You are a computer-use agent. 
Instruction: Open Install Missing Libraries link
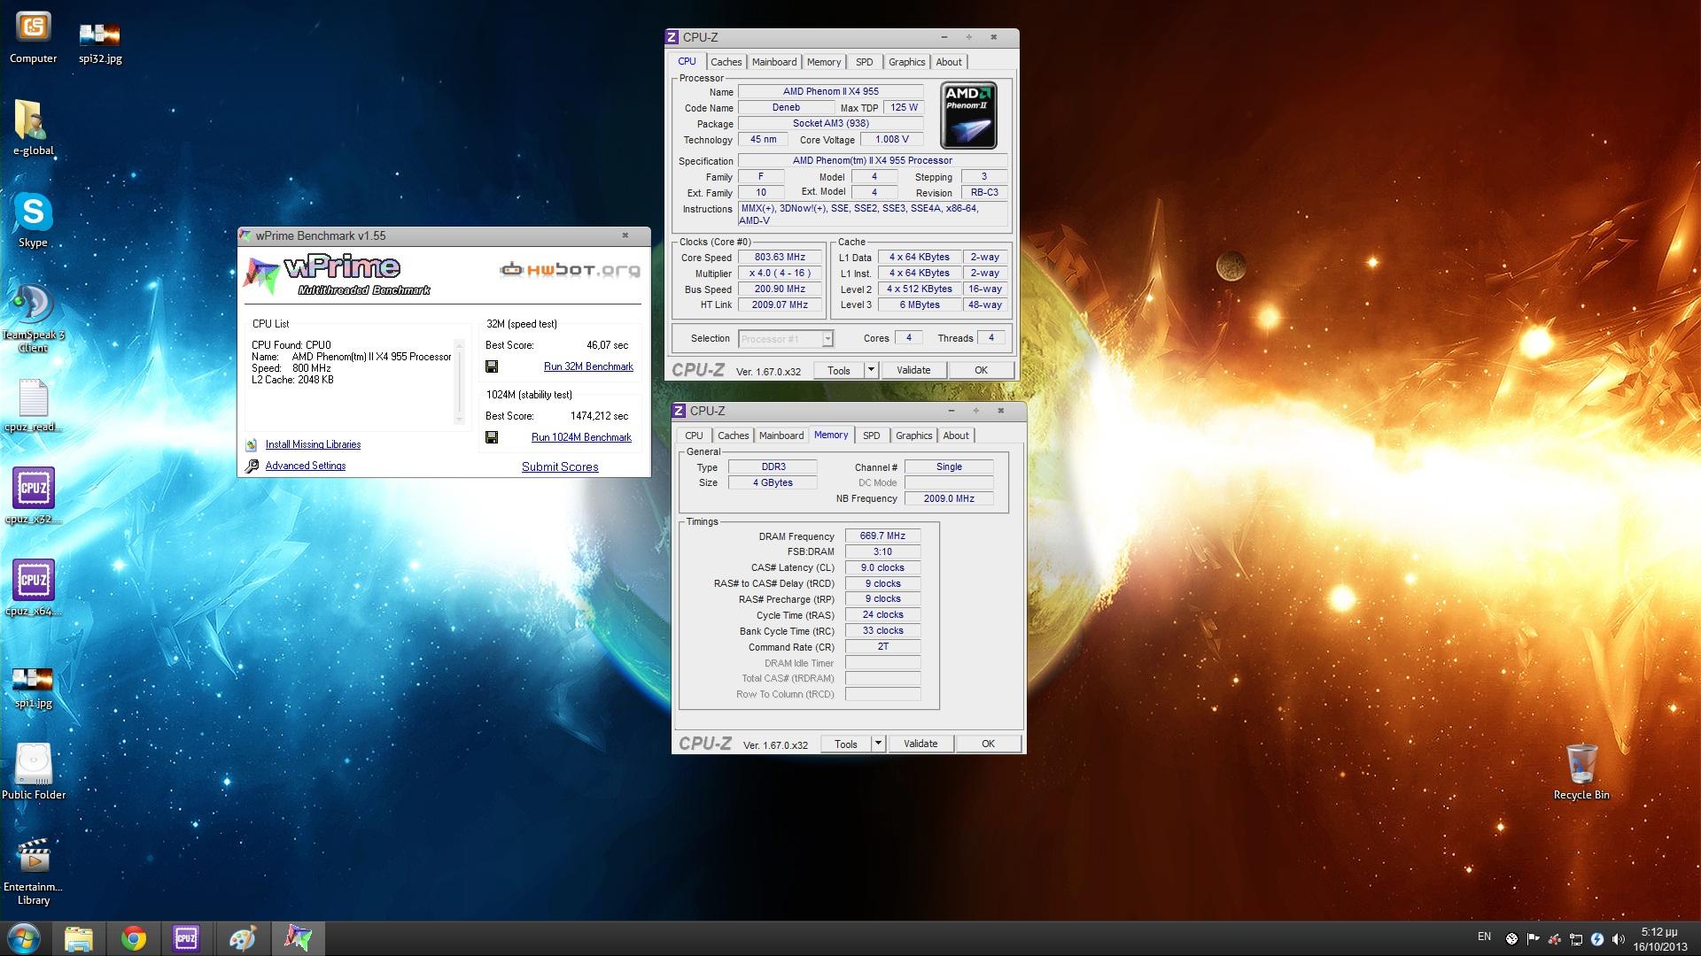(x=313, y=444)
